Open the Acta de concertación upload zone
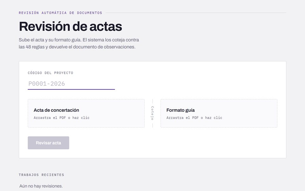The width and height of the screenshot is (305, 191). 86,113
